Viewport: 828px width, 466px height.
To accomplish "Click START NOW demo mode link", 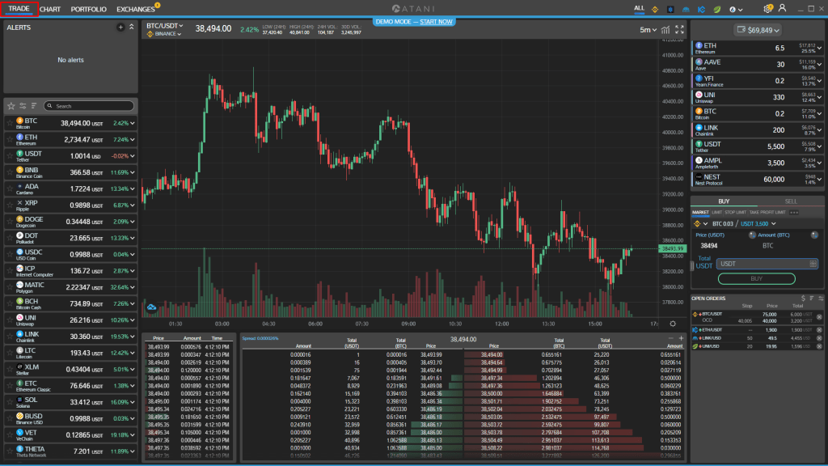I will click(436, 22).
